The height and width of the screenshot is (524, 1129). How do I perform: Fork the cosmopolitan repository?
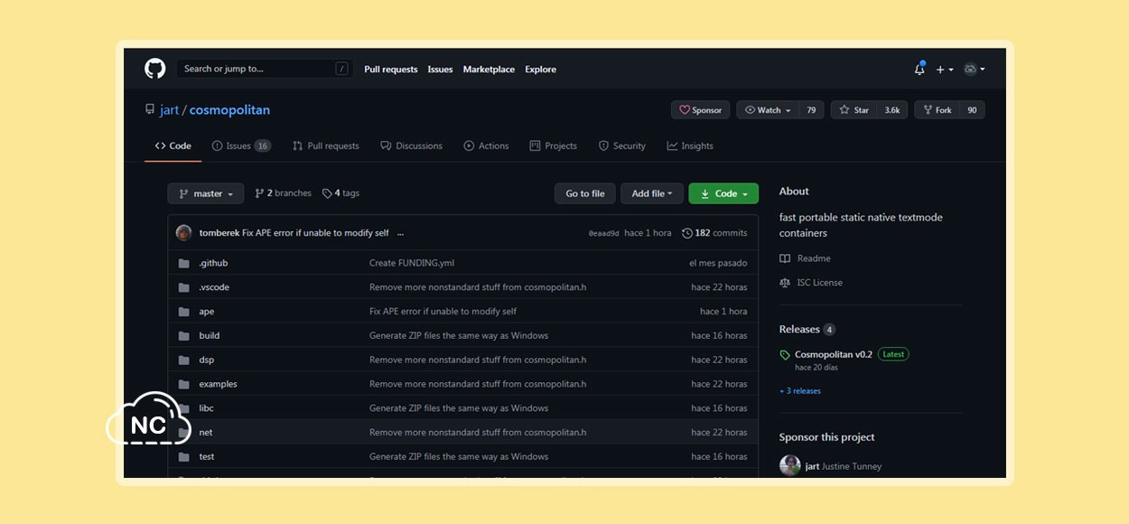click(x=937, y=110)
